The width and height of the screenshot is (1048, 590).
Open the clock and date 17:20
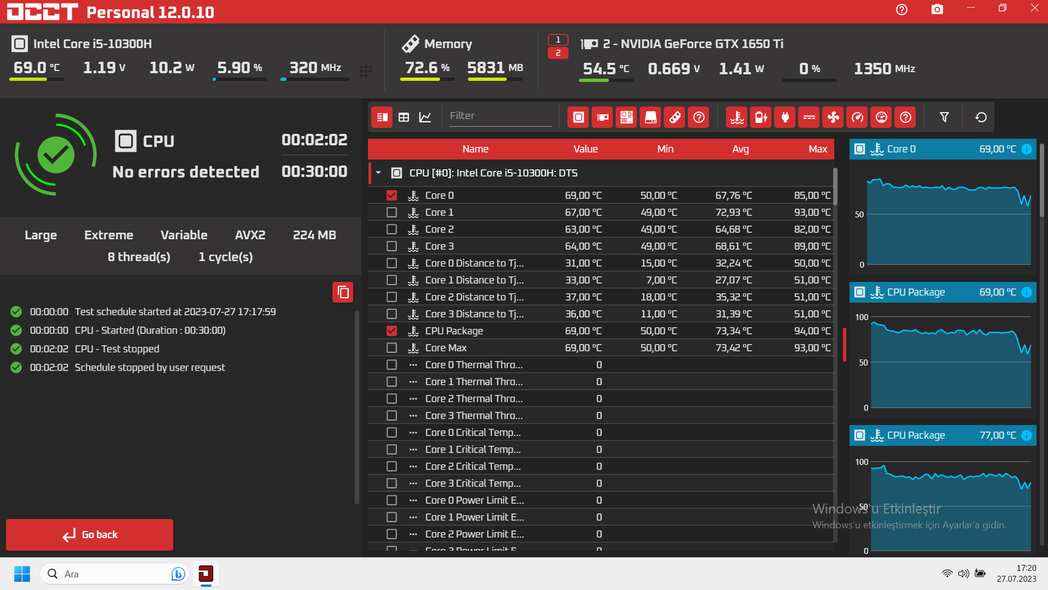point(1016,574)
